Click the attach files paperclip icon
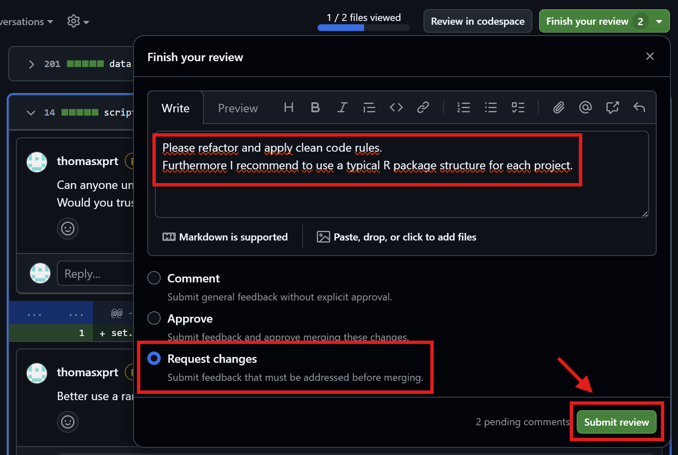The height and width of the screenshot is (455, 678). click(559, 108)
